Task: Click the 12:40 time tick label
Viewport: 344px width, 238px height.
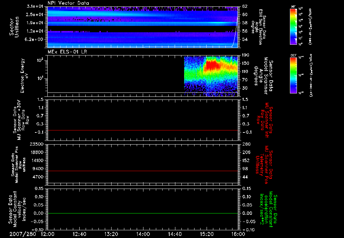Action: pyautogui.click(x=79, y=234)
